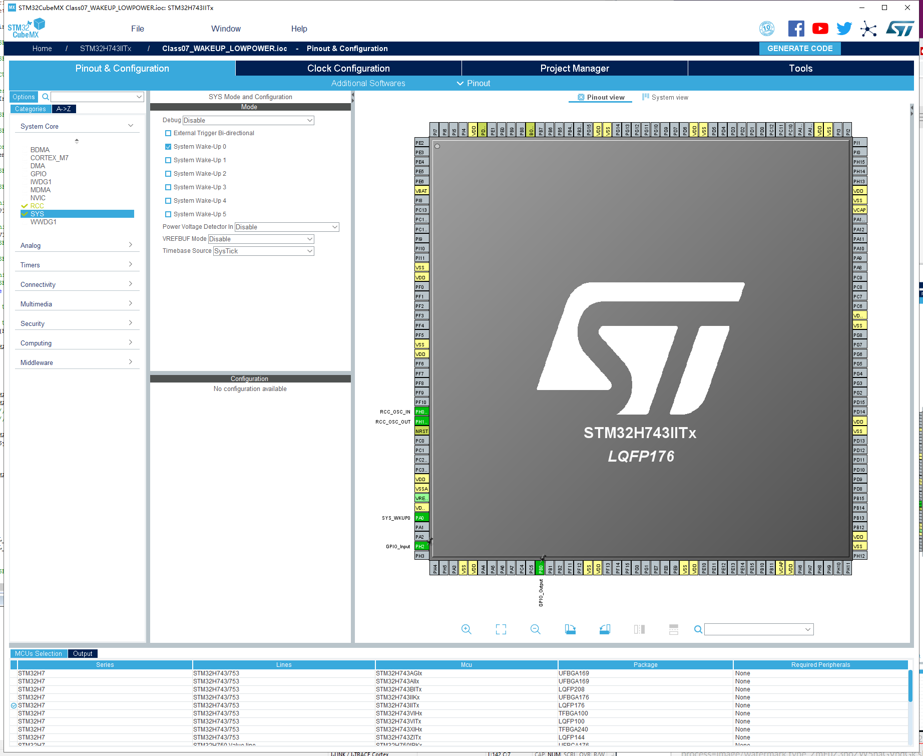Zoom in on the pinout view
This screenshot has height=756, width=923.
point(466,629)
